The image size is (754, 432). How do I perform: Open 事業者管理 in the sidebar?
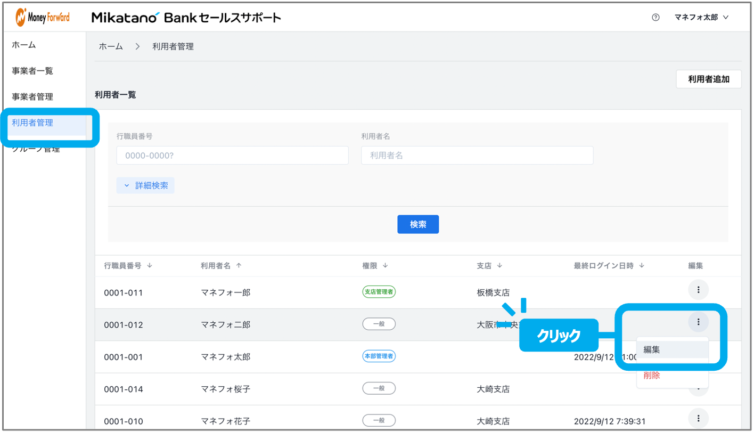pos(32,97)
